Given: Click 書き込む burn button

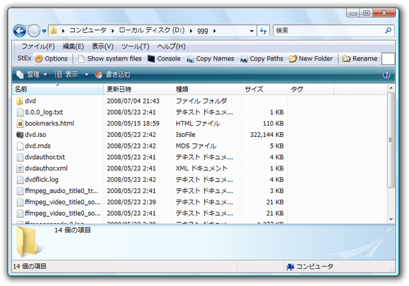Looking at the screenshot, I should click(x=113, y=75).
